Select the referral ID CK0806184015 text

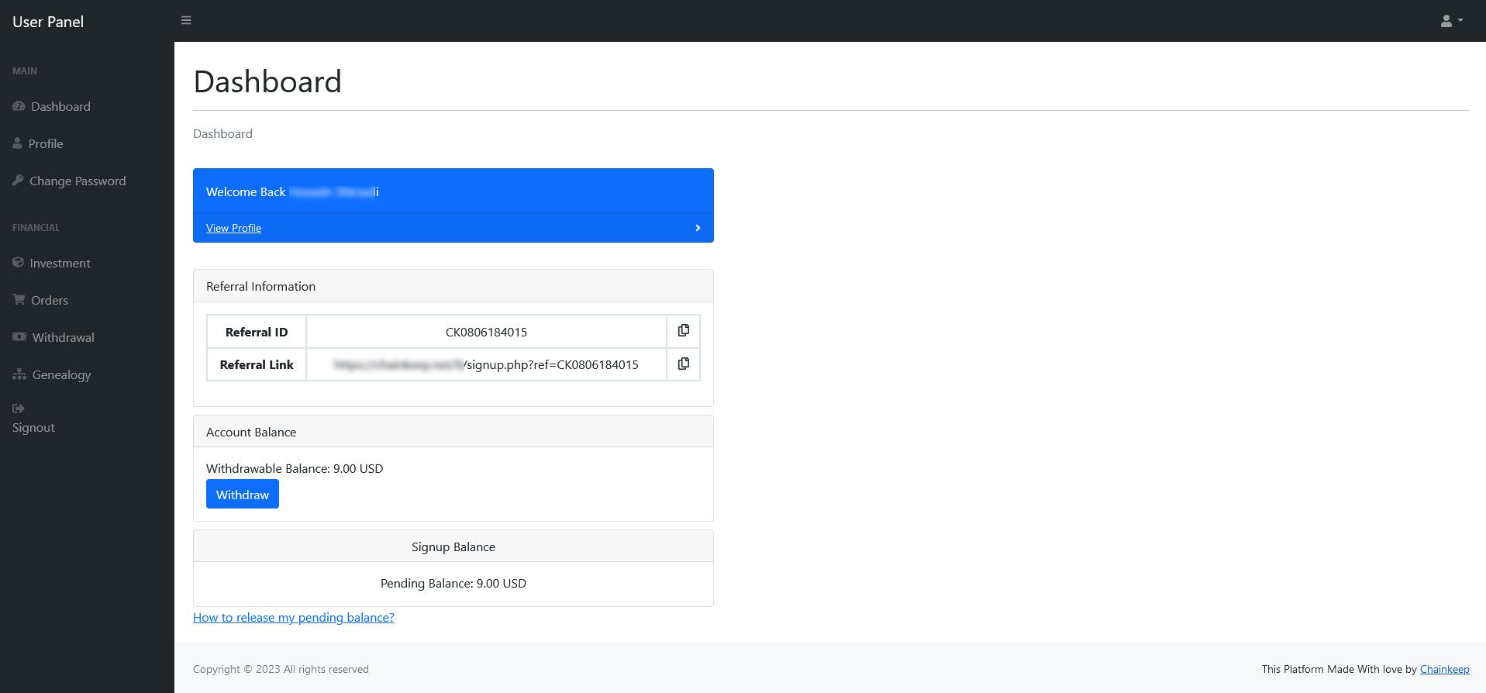[486, 332]
